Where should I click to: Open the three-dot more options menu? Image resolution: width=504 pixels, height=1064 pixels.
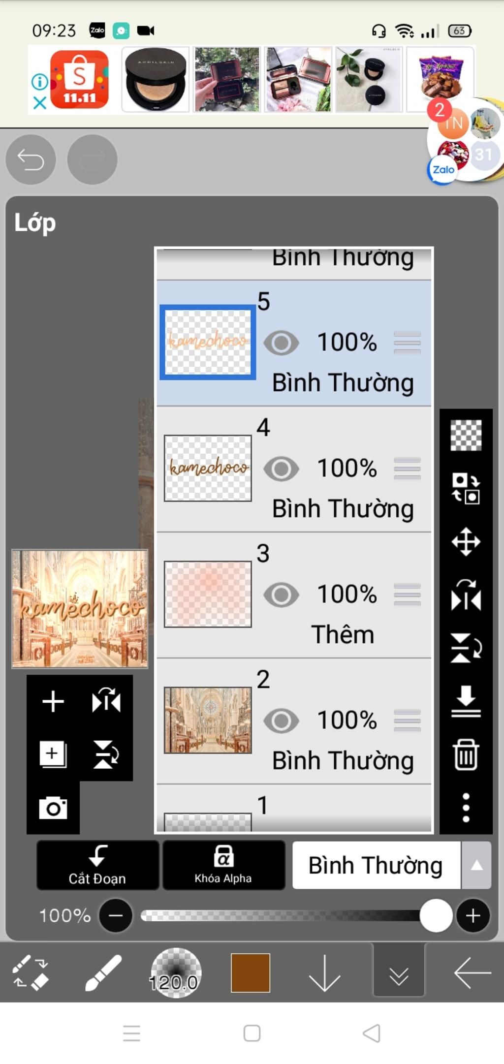point(466,808)
